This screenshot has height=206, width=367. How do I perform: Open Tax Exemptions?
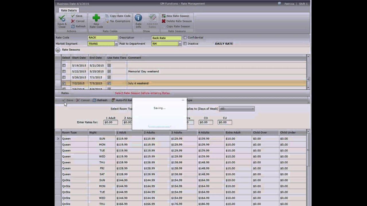pyautogui.click(x=118, y=21)
